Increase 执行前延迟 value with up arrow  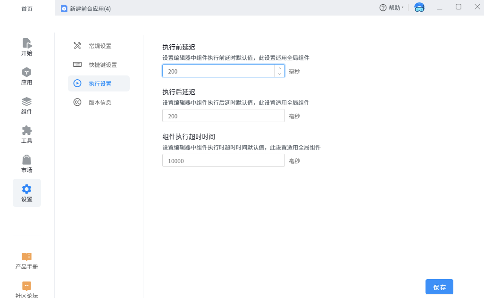[280, 68]
